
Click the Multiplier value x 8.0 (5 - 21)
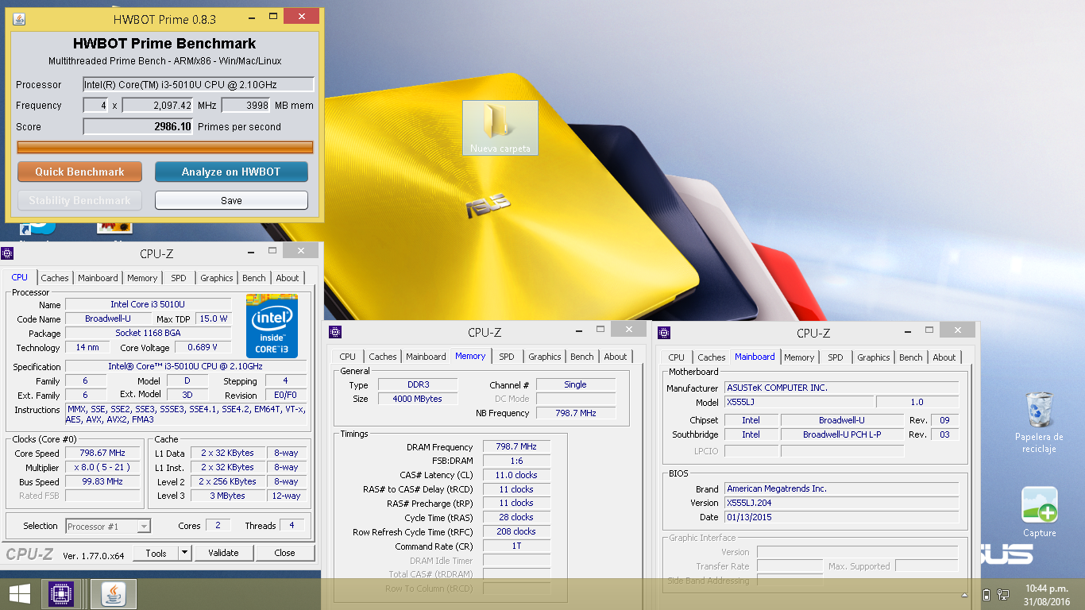coord(103,468)
